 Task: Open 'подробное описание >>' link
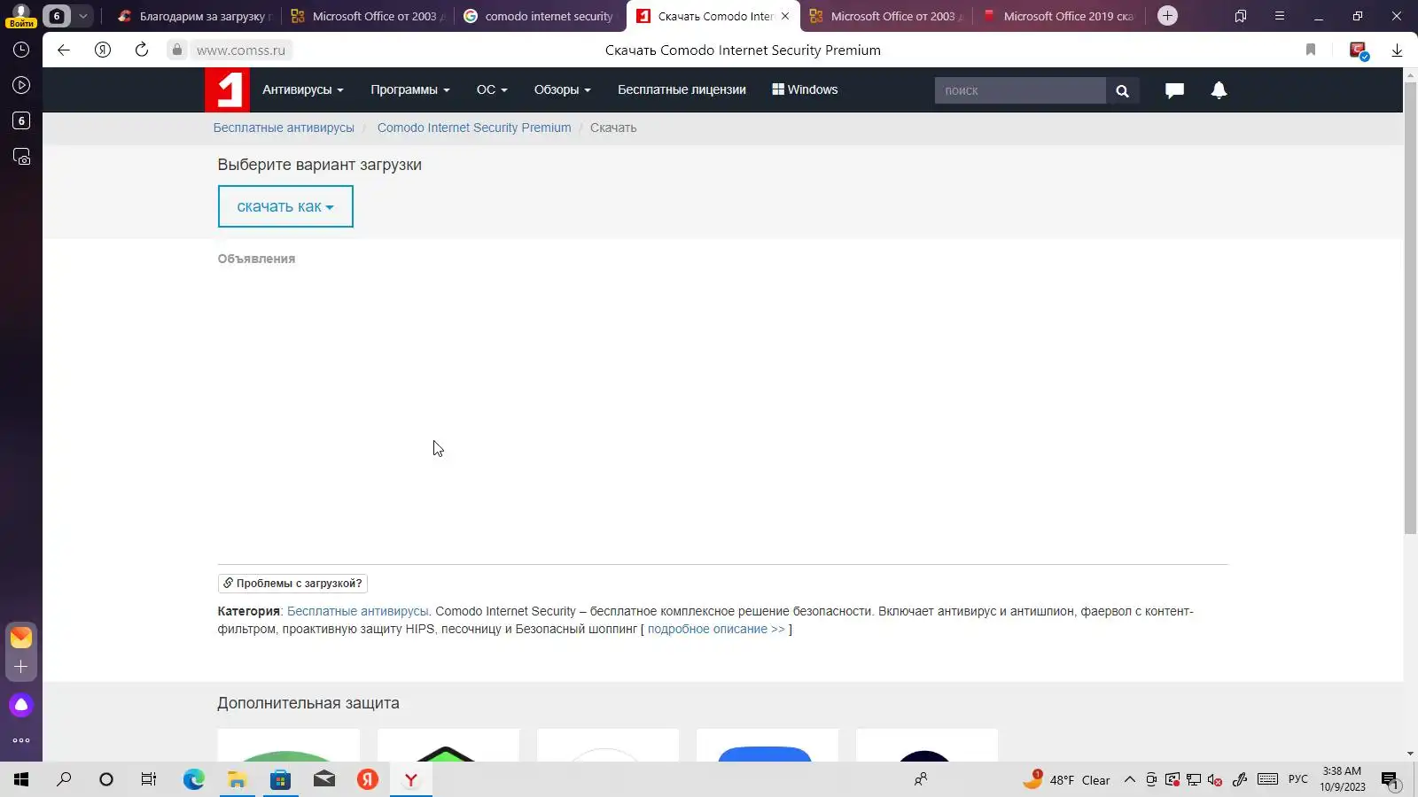716,629
